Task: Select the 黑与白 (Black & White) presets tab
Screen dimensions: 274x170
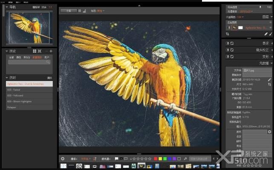Action: point(27,58)
